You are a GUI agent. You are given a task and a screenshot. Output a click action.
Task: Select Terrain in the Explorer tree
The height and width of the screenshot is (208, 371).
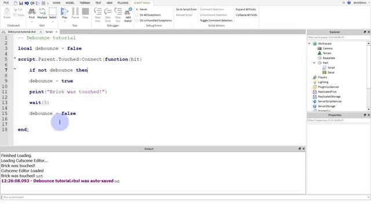coord(325,53)
